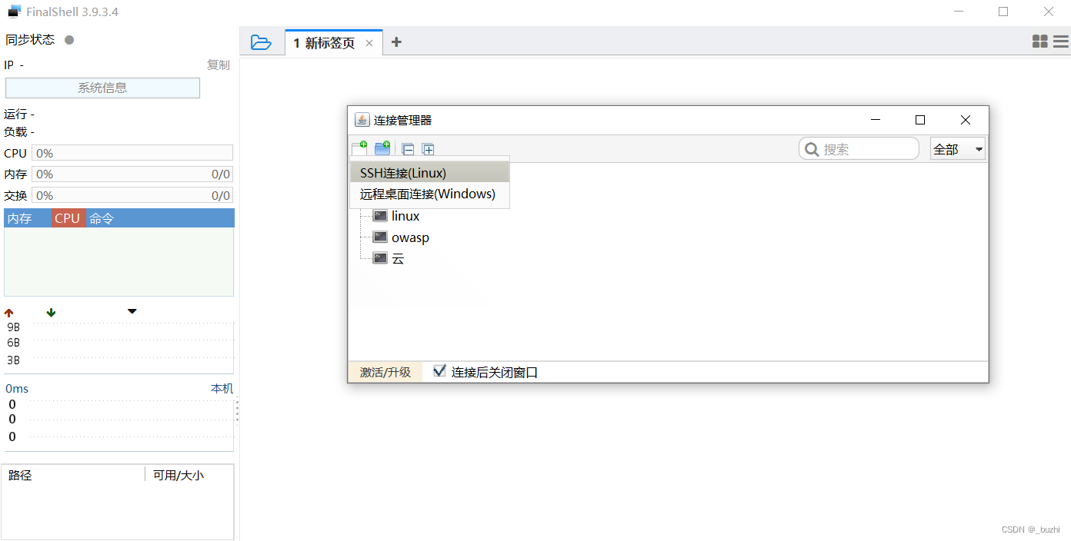1071x541 pixels.
Task: Click the FinalShell app icon in title bar
Action: point(14,12)
